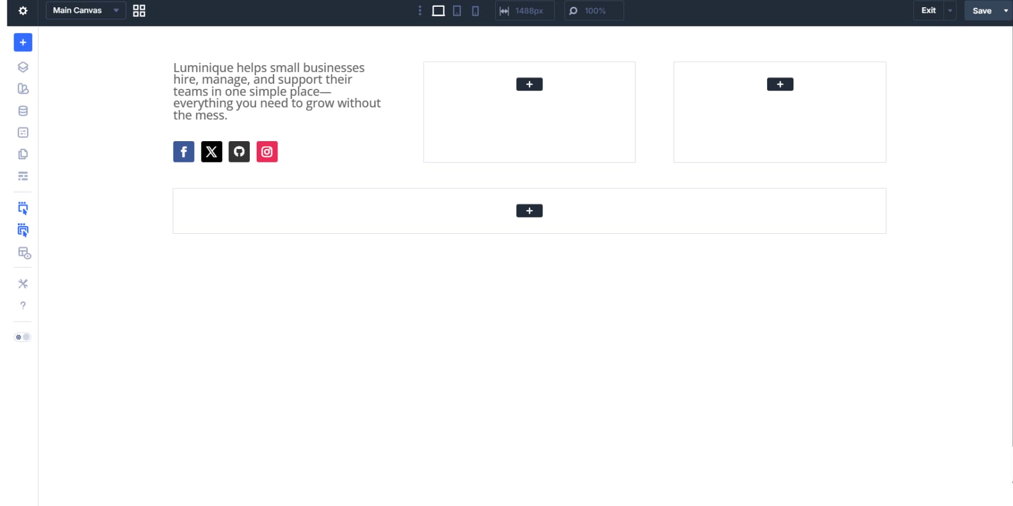The width and height of the screenshot is (1013, 506).
Task: Open the three-dot menu in the top toolbar
Action: (x=420, y=10)
